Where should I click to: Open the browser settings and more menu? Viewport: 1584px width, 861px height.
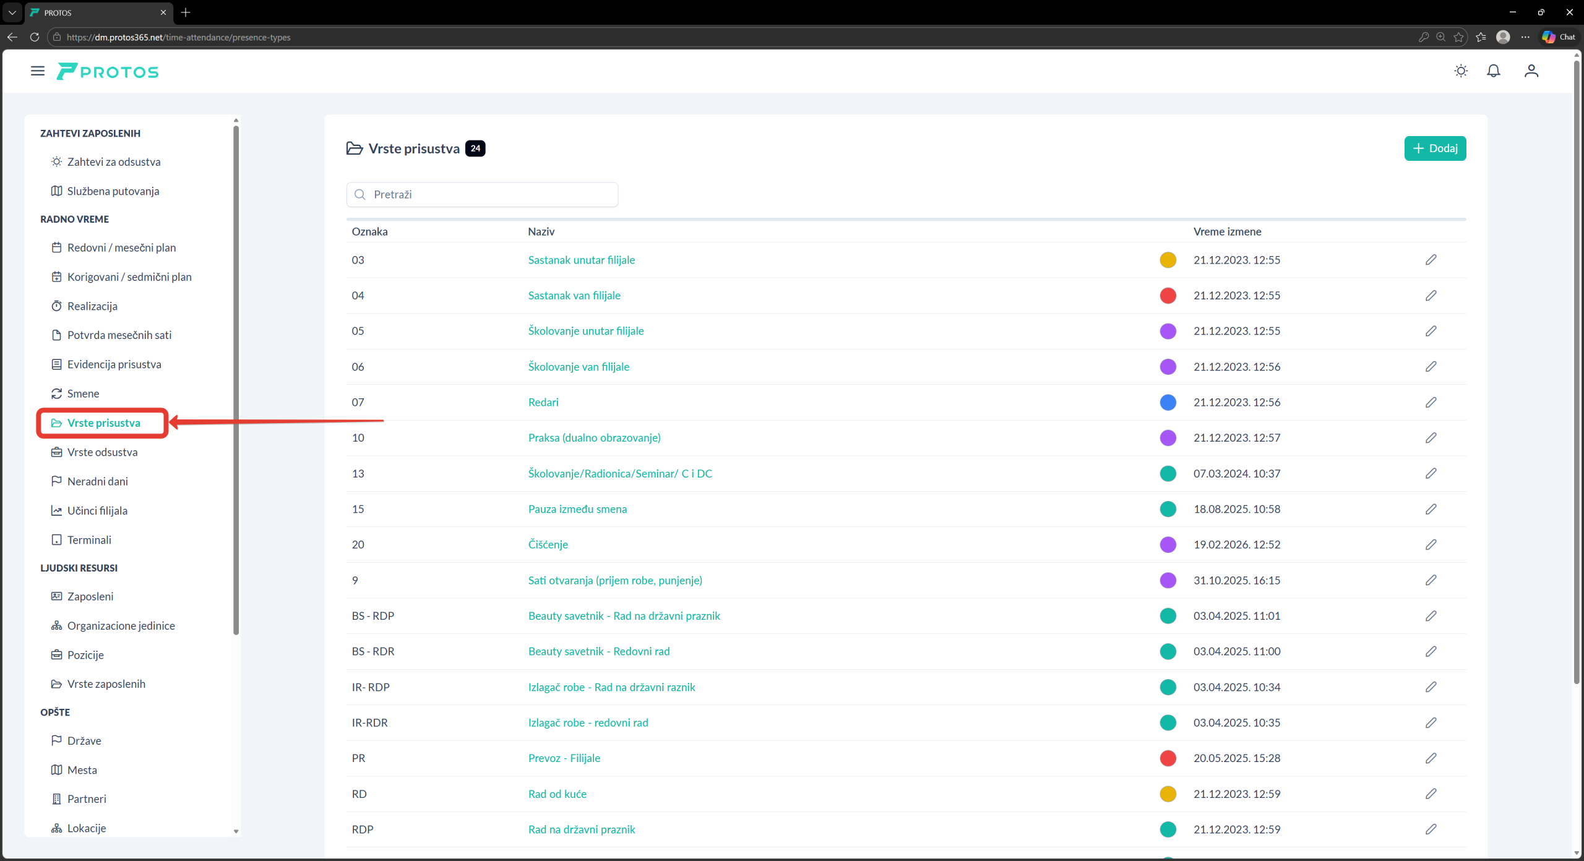point(1525,37)
